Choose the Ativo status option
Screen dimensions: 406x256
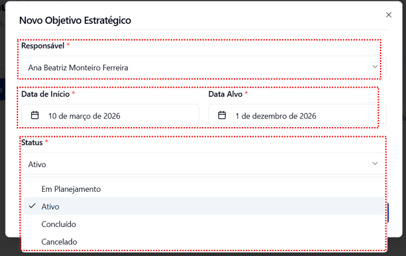51,206
